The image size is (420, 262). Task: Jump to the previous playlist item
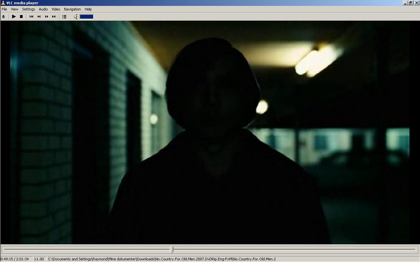pyautogui.click(x=31, y=16)
